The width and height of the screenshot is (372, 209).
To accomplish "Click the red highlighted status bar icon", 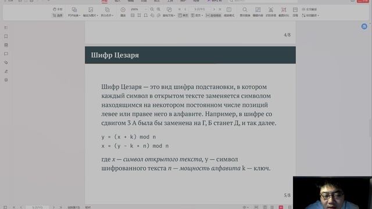I will (281, 207).
